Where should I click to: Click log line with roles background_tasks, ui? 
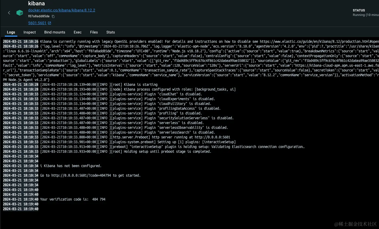[x=119, y=89]
